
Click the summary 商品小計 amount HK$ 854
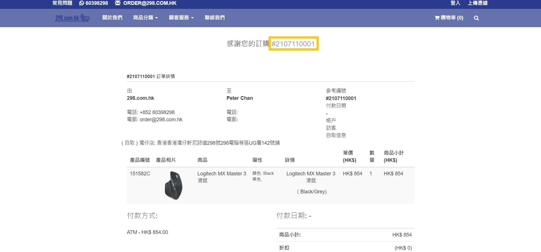tap(402, 235)
